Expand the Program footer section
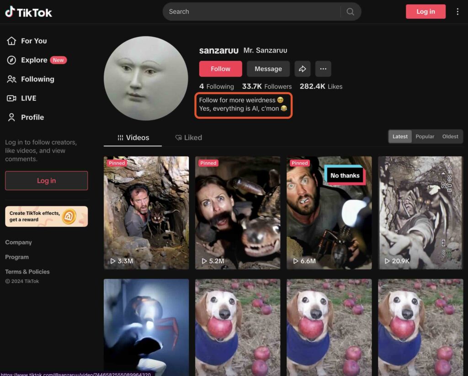 point(17,257)
